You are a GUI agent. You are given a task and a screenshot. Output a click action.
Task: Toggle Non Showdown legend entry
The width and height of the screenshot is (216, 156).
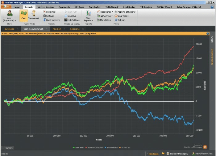[94, 148]
